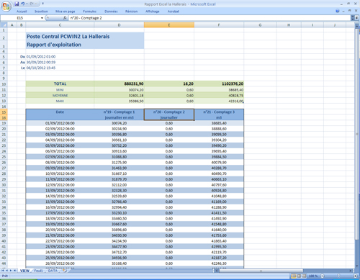Select column C header
Image resolution: width=360 pixels, height=280 pixels.
click(60, 25)
